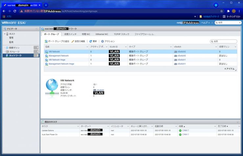243x156 pixels.
Task: Open the apps grid shortcut
Action: [4, 16]
